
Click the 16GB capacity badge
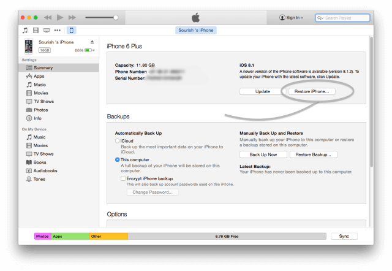[x=45, y=50]
